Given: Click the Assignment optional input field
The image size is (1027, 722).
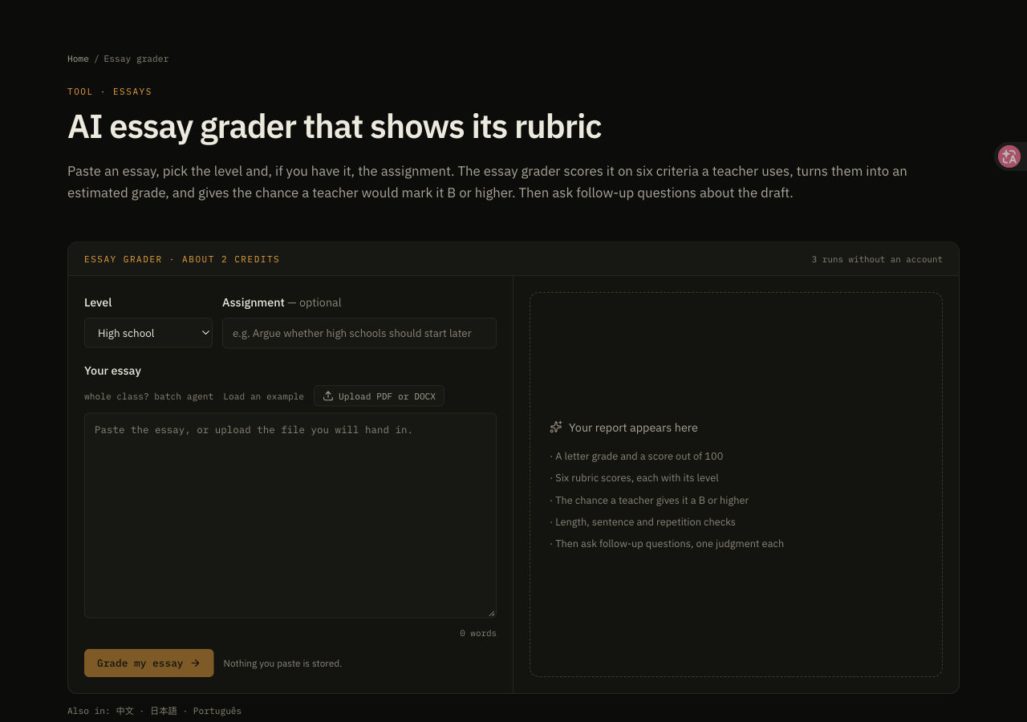Looking at the screenshot, I should click(359, 333).
